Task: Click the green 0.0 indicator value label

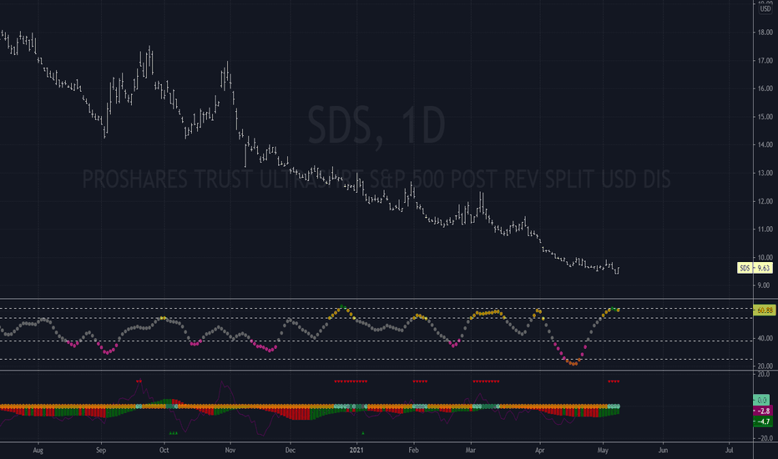Action: tap(761, 400)
